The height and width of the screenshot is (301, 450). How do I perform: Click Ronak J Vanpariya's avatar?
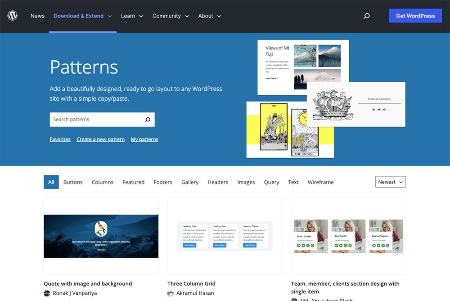click(x=47, y=293)
